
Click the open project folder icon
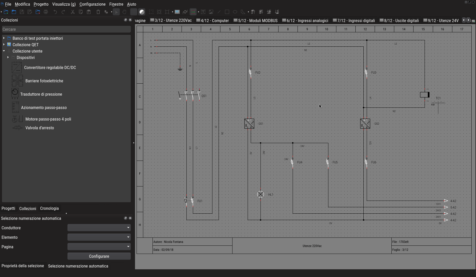tap(14, 12)
